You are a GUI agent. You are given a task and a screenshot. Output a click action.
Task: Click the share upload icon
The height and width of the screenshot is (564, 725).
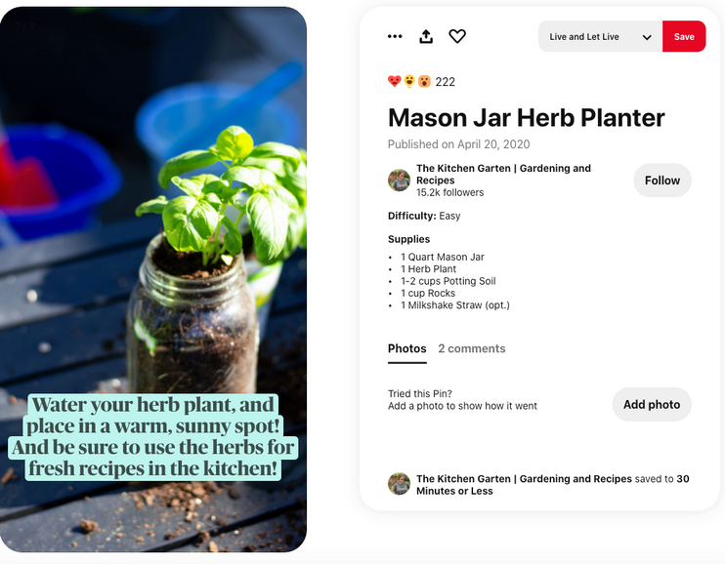click(426, 36)
